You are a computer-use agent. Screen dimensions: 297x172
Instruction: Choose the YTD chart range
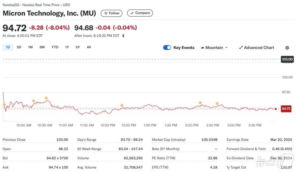tap(55, 47)
